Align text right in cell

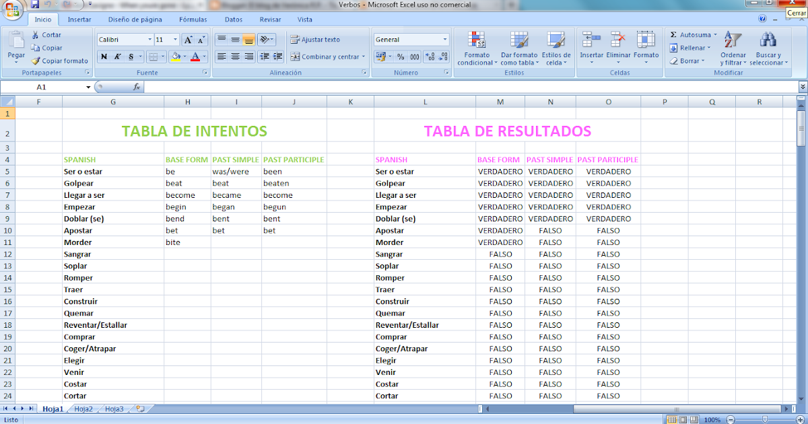(x=248, y=57)
